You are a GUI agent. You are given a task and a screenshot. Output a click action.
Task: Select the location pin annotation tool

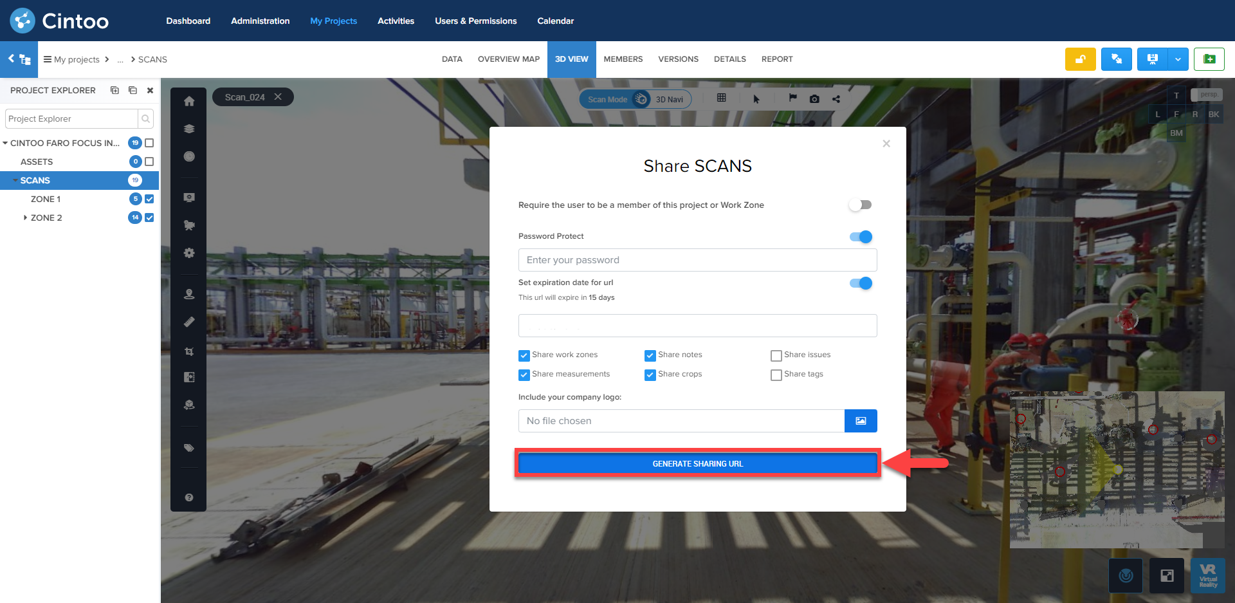pos(189,294)
